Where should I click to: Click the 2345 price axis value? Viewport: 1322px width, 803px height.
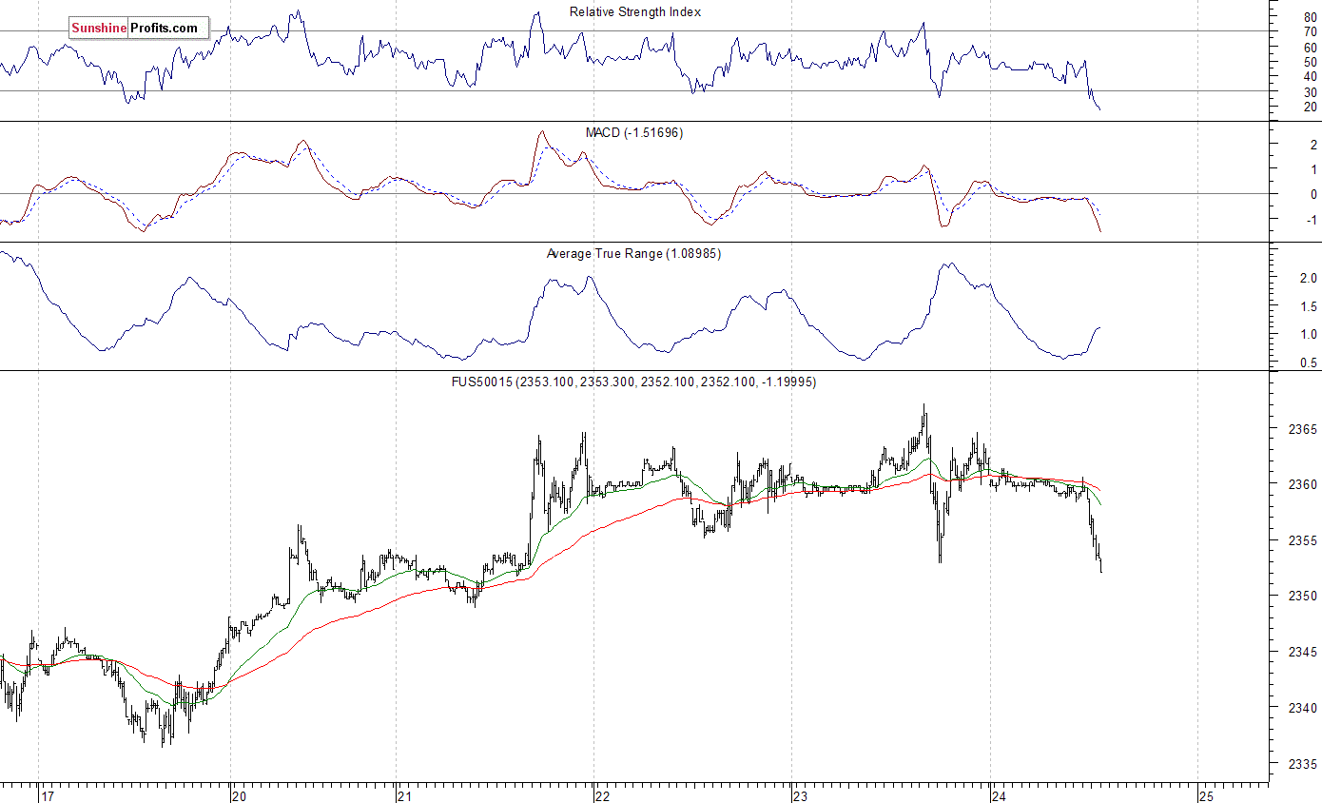(x=1301, y=652)
